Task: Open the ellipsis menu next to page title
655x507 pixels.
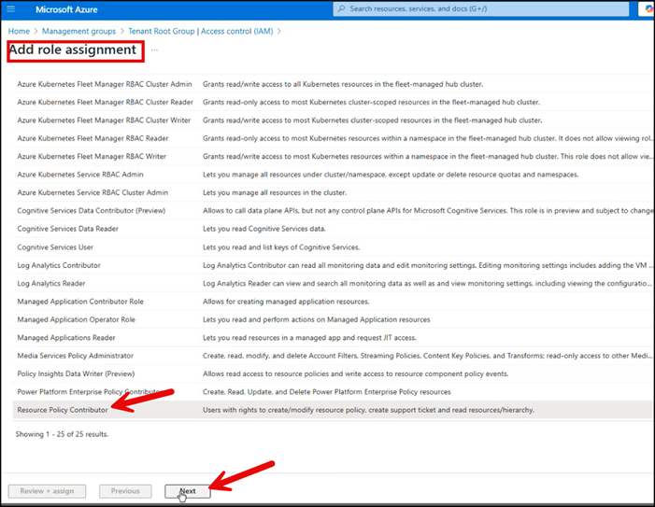Action: (x=154, y=50)
